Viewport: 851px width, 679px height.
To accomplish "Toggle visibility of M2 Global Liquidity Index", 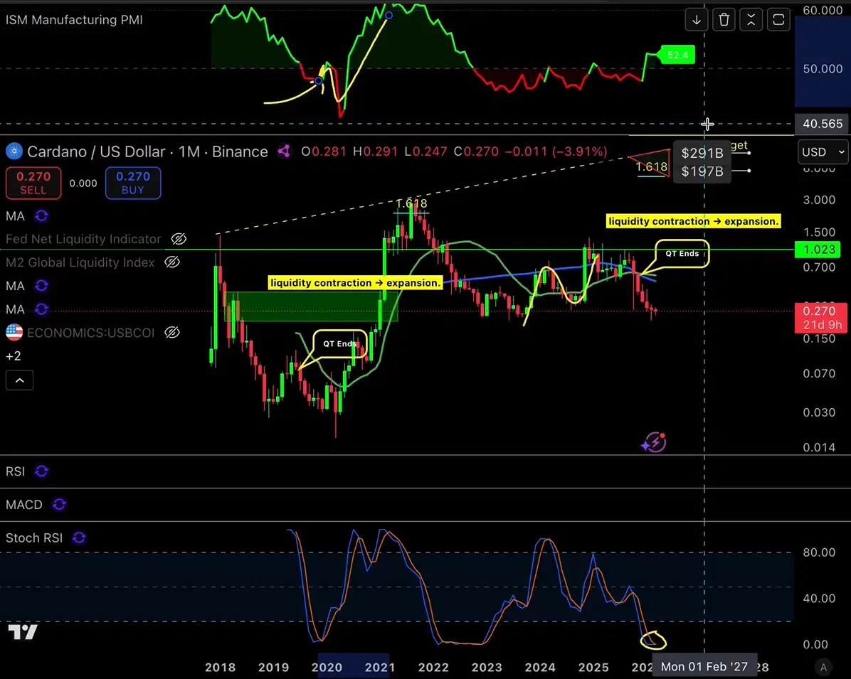I will 171,262.
